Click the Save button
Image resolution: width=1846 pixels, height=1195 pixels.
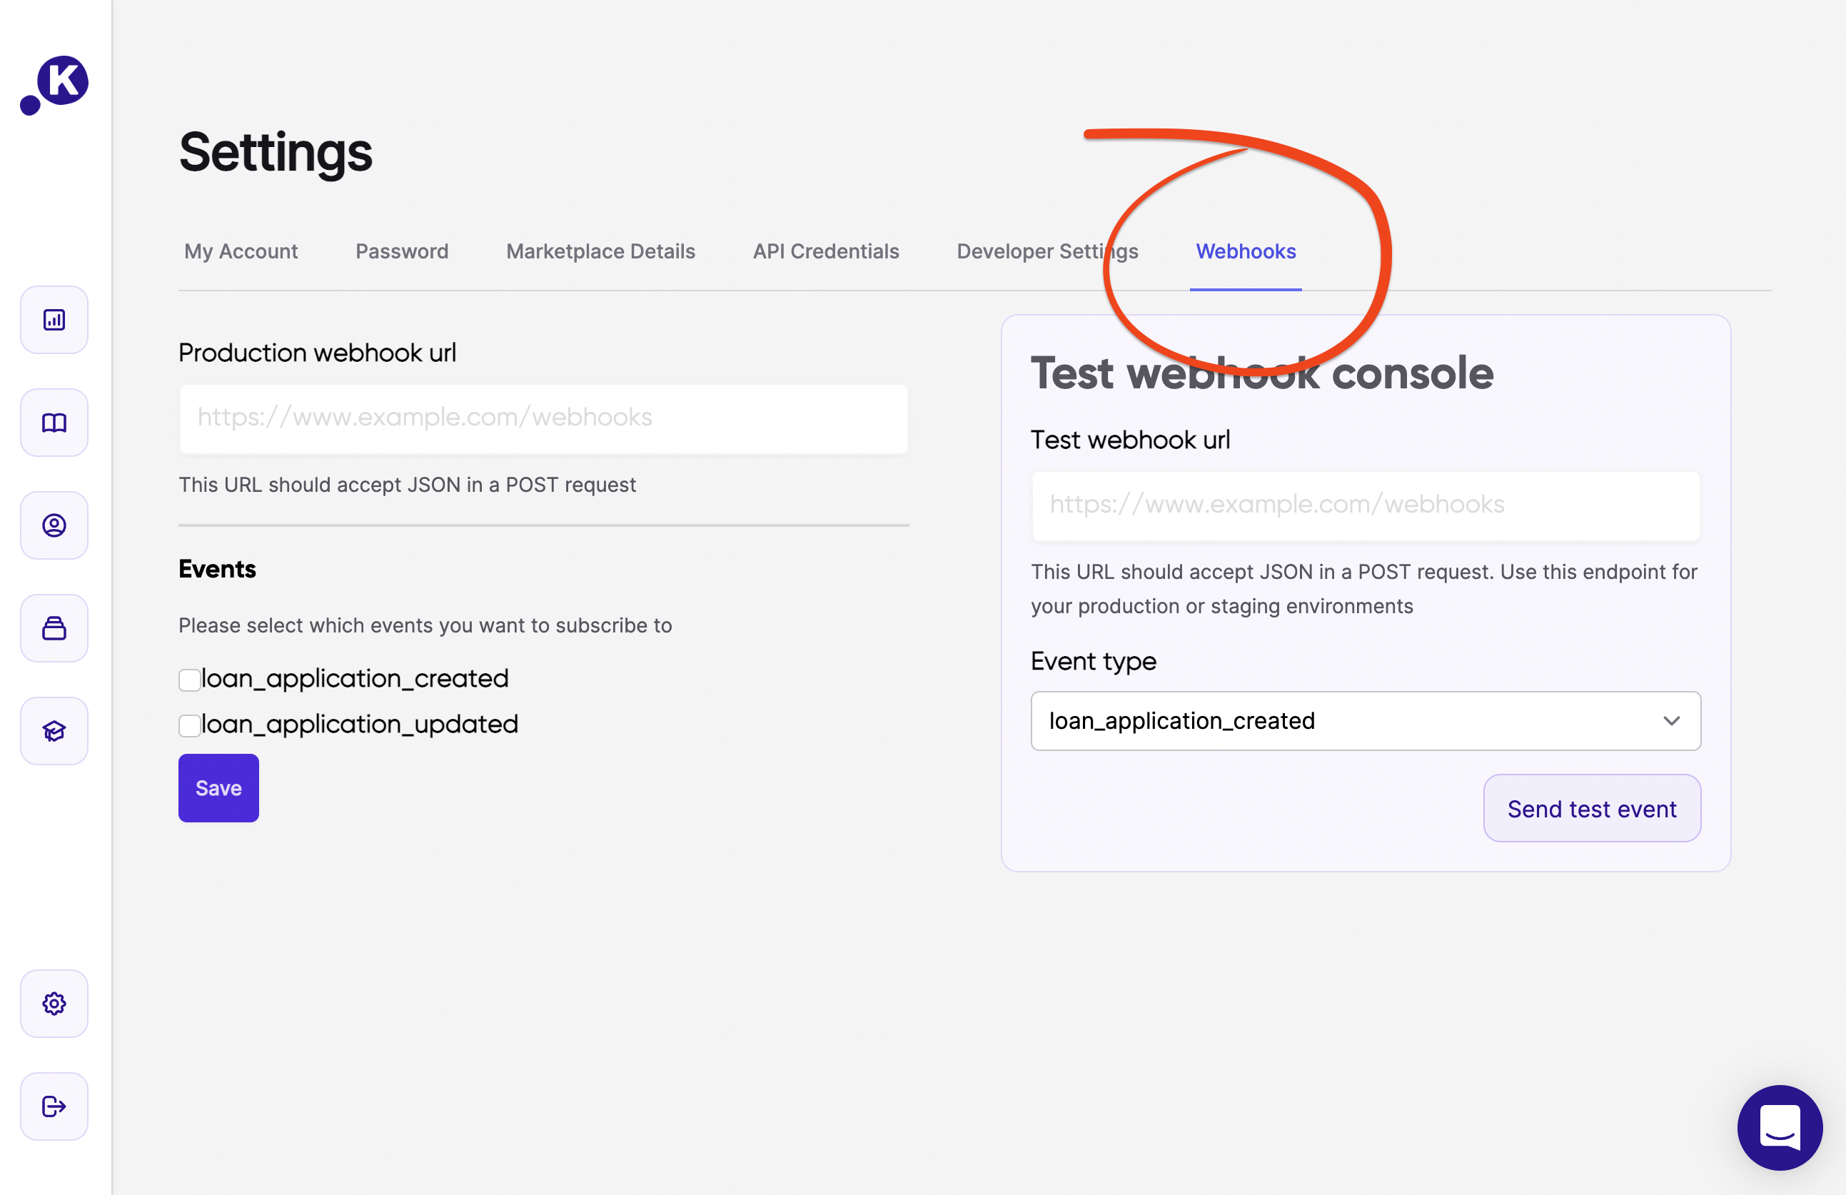point(218,788)
